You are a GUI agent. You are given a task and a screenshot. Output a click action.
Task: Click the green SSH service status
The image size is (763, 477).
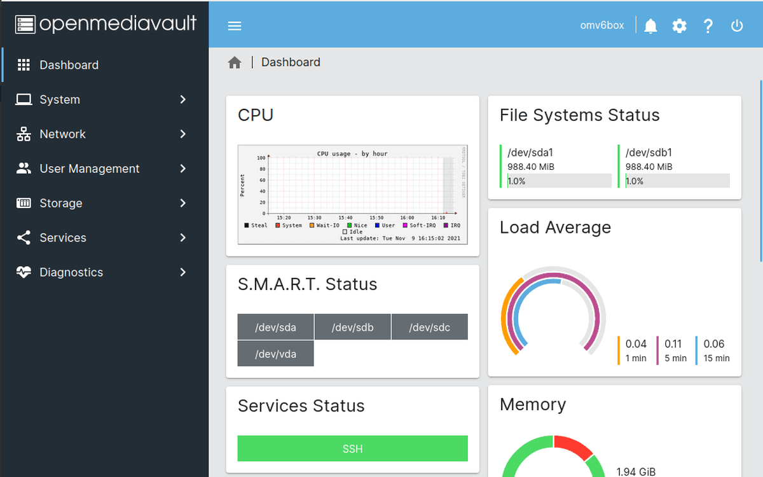[352, 448]
